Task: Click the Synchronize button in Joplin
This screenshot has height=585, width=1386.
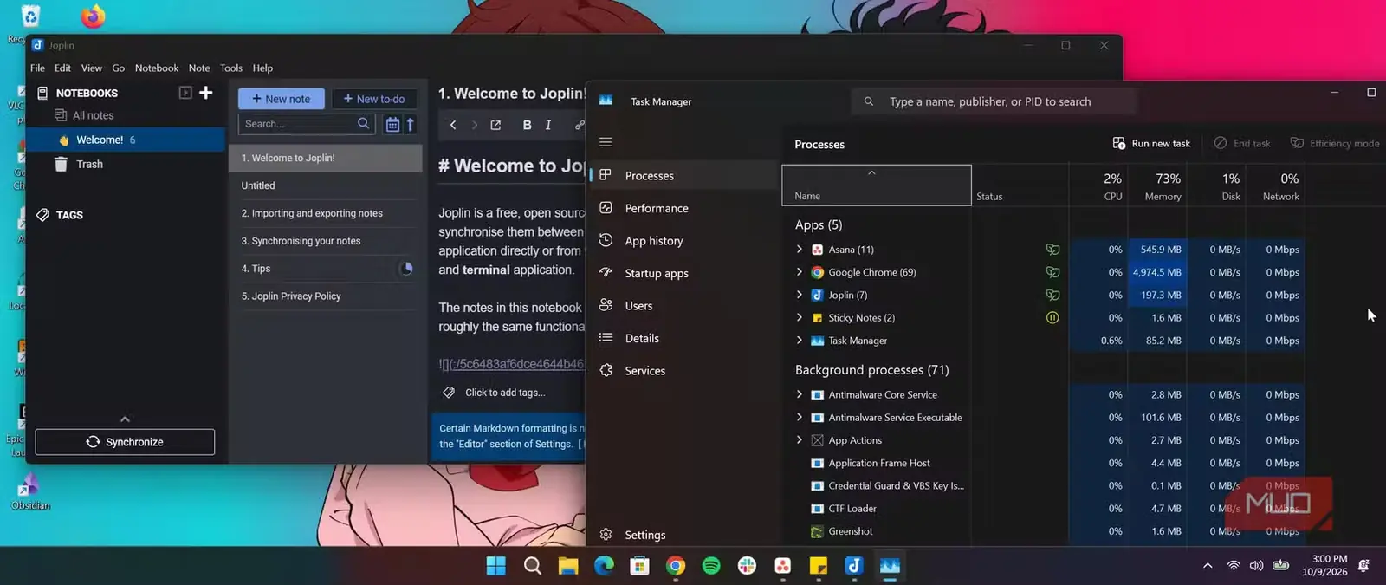Action: [125, 442]
